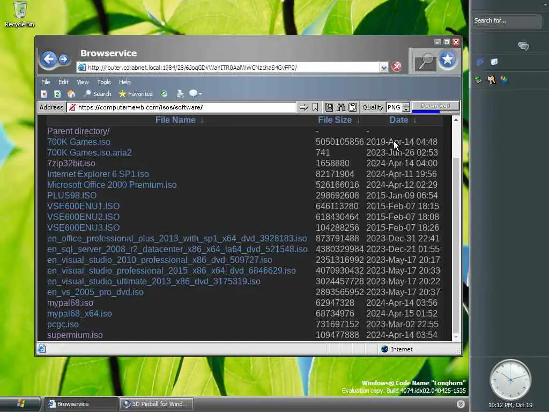Go back with the large Back arrow
Screen dimensions: 549x412
pyautogui.click(x=48, y=59)
